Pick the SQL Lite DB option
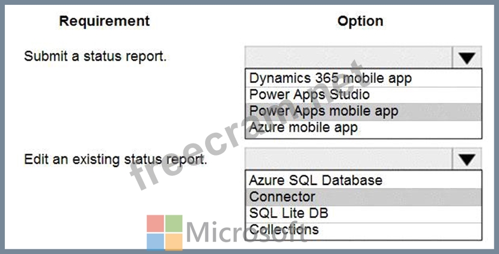This screenshot has height=254, width=499. (x=364, y=214)
